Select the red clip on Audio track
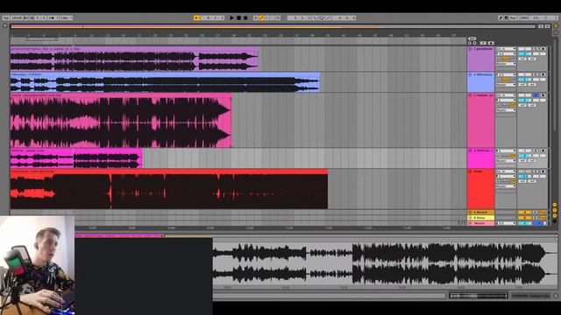 pyautogui.click(x=169, y=189)
